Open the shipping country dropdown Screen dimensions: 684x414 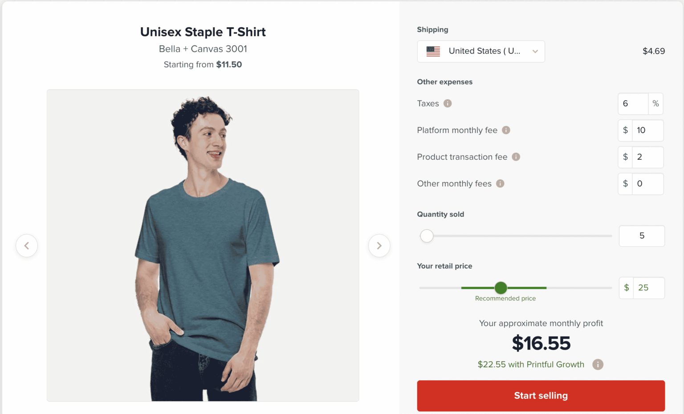[480, 51]
